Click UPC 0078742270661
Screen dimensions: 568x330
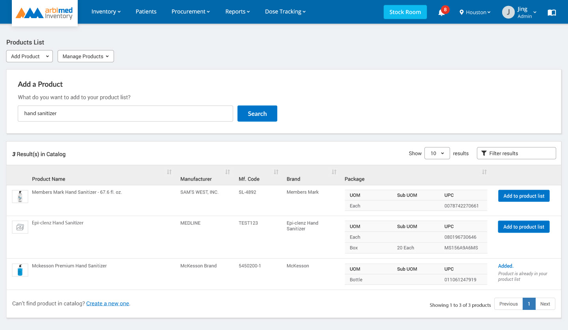pos(461,206)
